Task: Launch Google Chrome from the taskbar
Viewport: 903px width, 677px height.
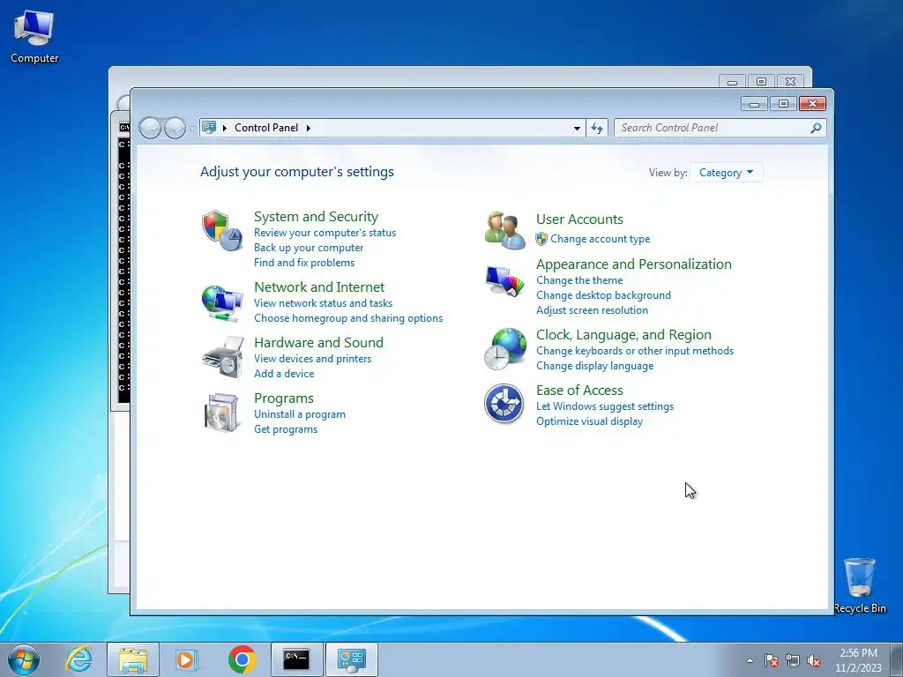Action: click(242, 659)
